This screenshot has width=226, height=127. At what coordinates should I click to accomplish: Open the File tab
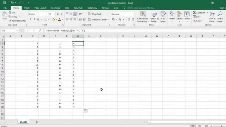point(5,8)
